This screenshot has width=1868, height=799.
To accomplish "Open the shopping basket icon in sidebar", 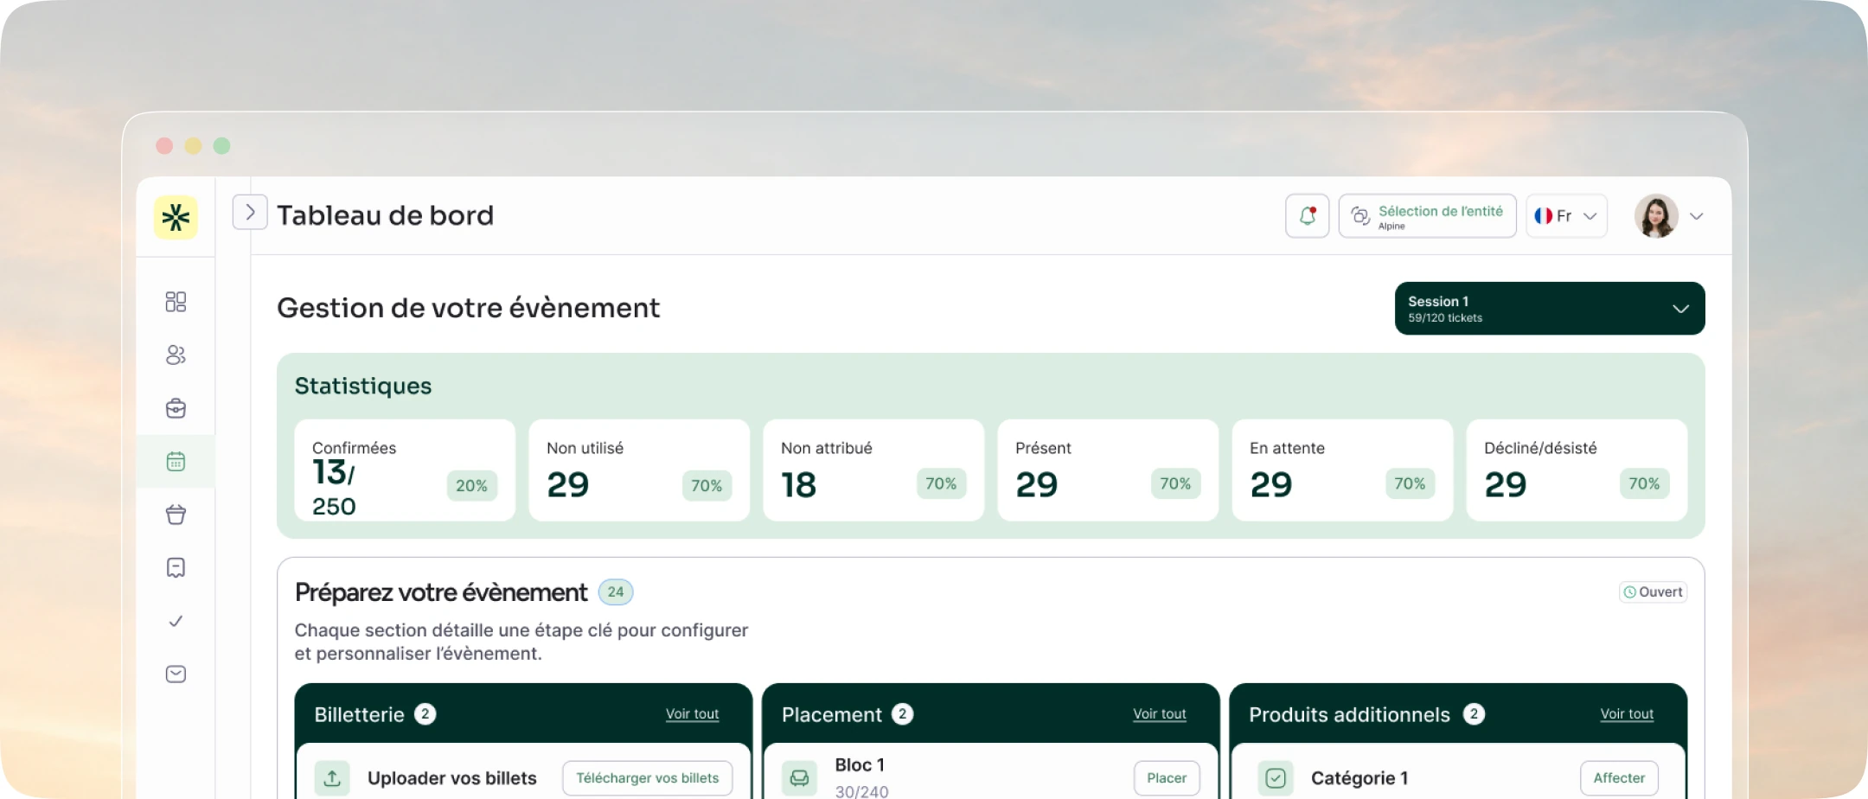I will coord(176,515).
